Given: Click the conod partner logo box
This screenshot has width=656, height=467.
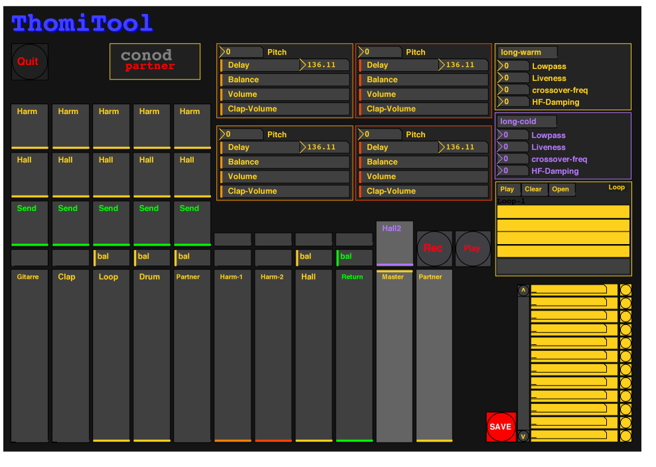Looking at the screenshot, I should (155, 62).
